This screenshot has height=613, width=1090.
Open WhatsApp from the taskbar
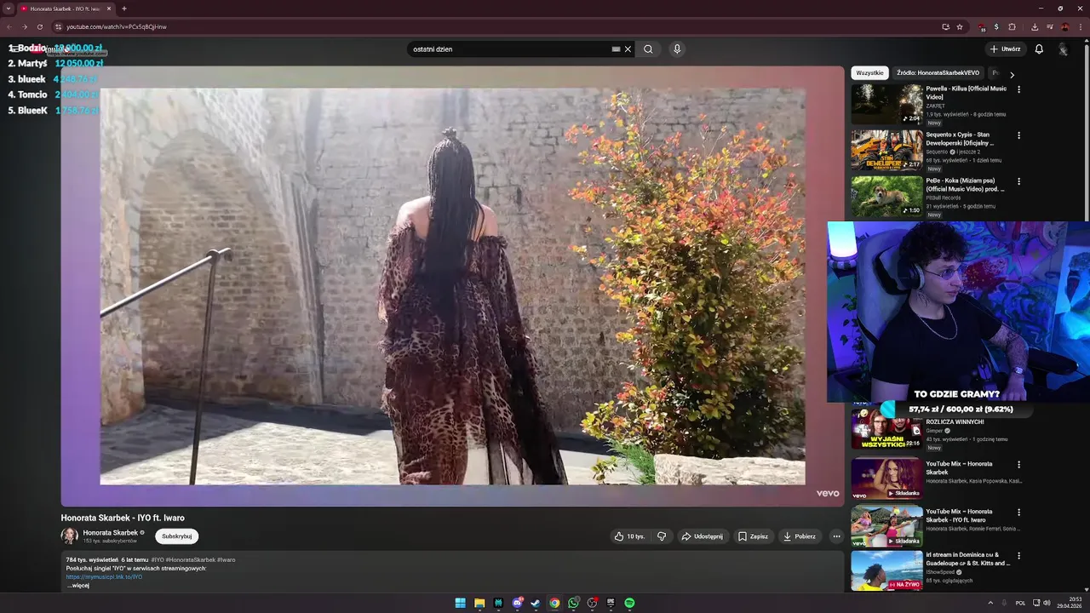coord(573,603)
